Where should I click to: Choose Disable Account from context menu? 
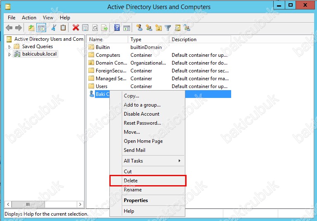coord(147,114)
